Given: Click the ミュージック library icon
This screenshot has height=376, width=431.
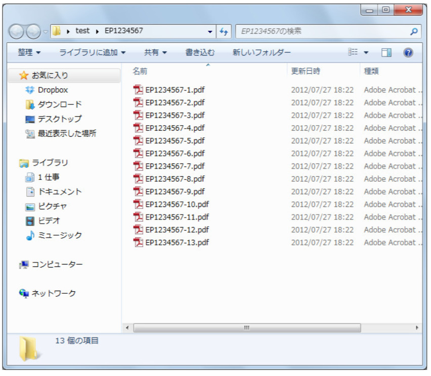Looking at the screenshot, I should point(30,235).
